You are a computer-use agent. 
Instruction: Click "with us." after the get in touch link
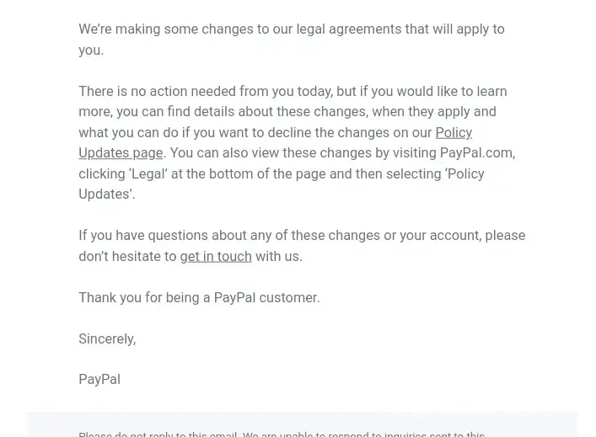279,256
